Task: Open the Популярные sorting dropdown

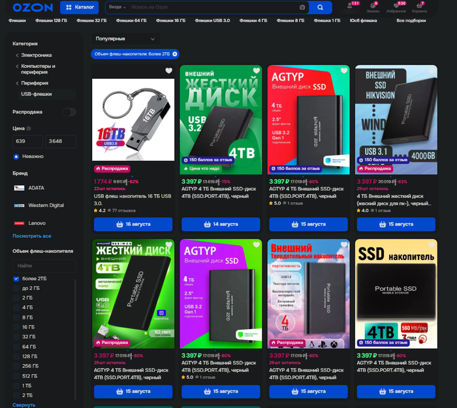Action: click(125, 38)
